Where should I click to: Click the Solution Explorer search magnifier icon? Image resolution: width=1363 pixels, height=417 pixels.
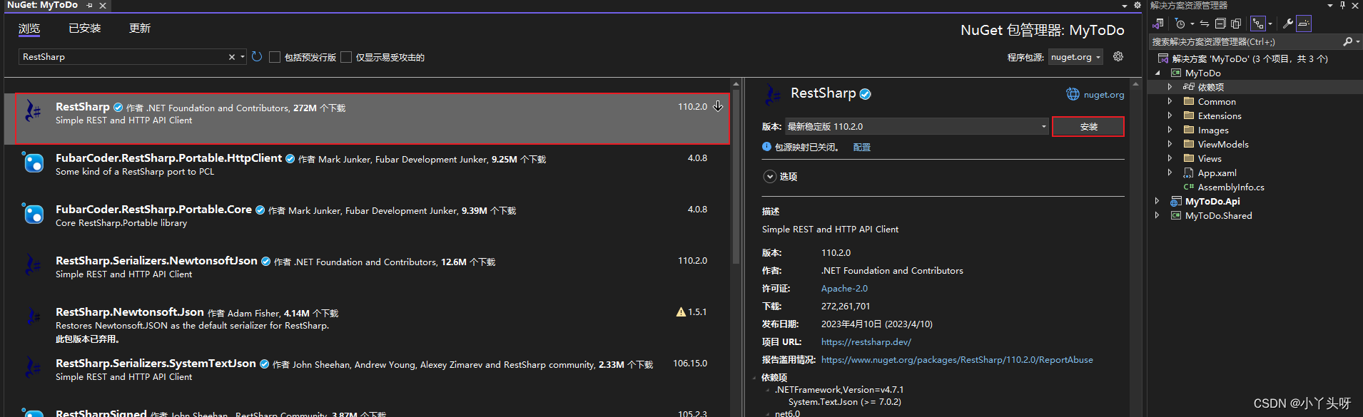click(1347, 41)
